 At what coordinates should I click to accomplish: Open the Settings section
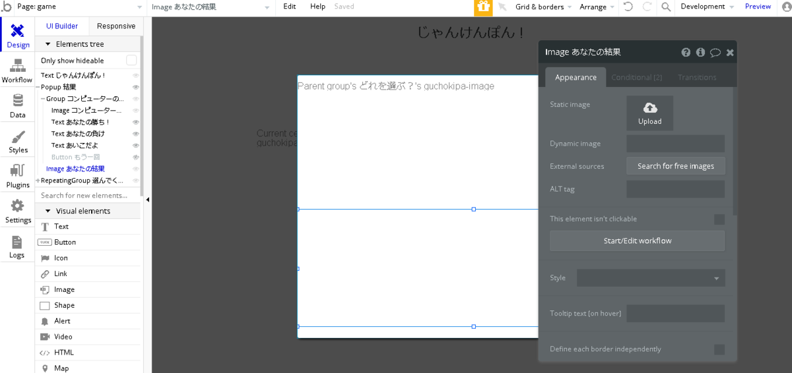click(18, 211)
